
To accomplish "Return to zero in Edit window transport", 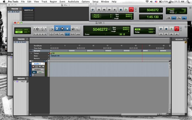I will point(161,34).
